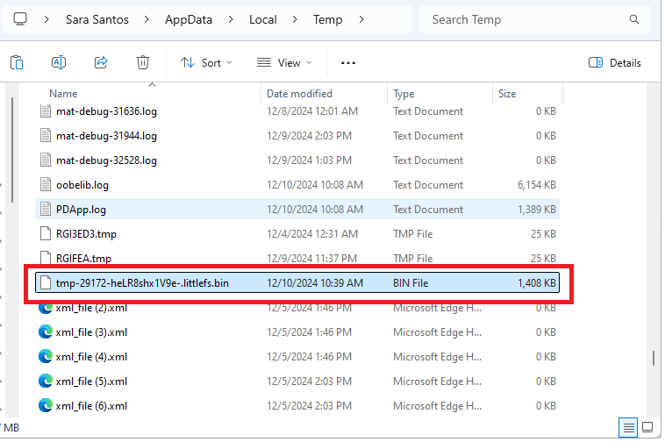Open the View dropdown menu
This screenshot has width=665, height=442.
[286, 62]
